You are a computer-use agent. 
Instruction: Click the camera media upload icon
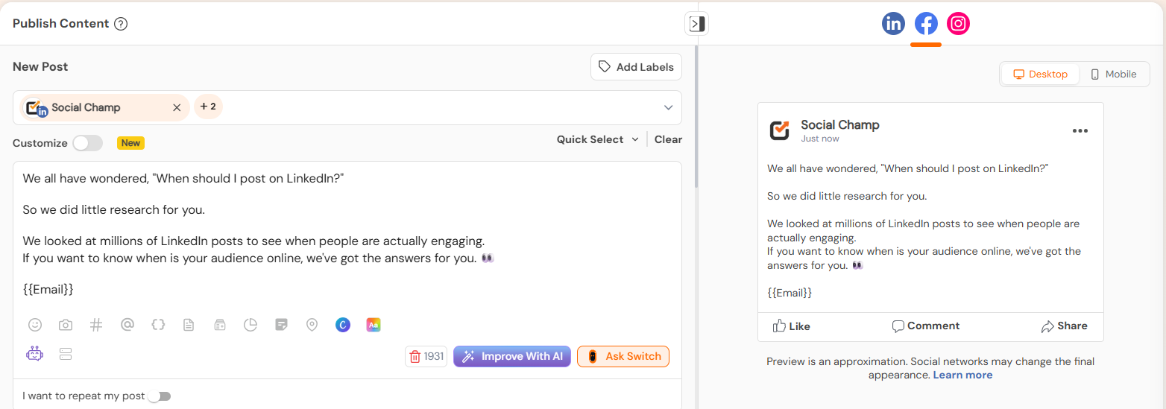coord(66,325)
